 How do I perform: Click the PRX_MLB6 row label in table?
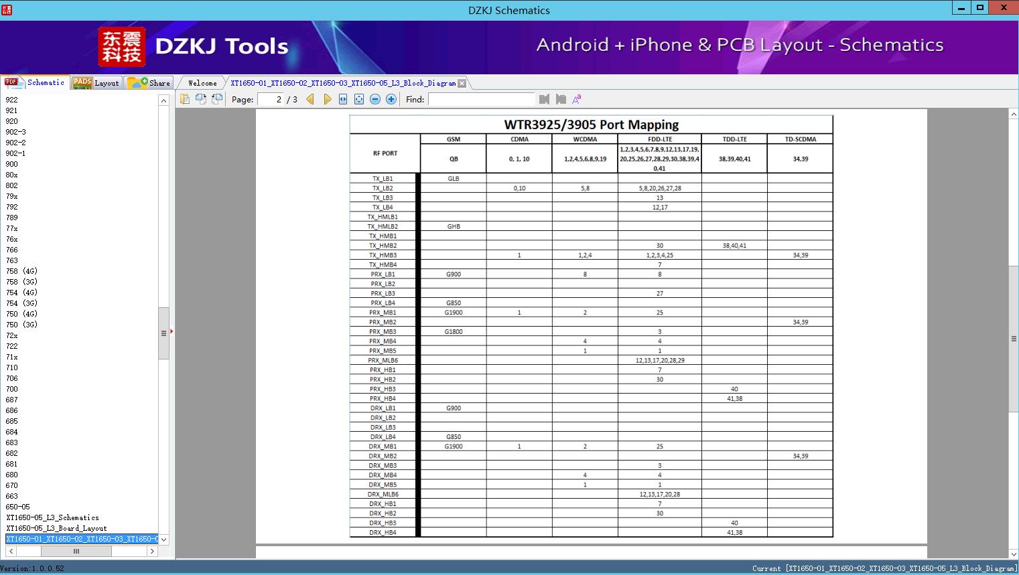tap(383, 360)
